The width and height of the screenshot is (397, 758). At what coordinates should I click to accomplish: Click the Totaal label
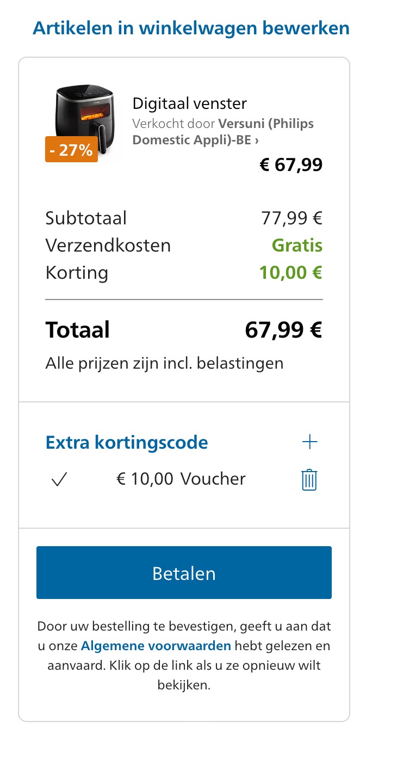[x=78, y=330]
